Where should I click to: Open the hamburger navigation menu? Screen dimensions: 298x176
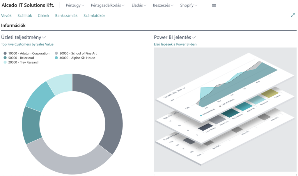(214, 5)
